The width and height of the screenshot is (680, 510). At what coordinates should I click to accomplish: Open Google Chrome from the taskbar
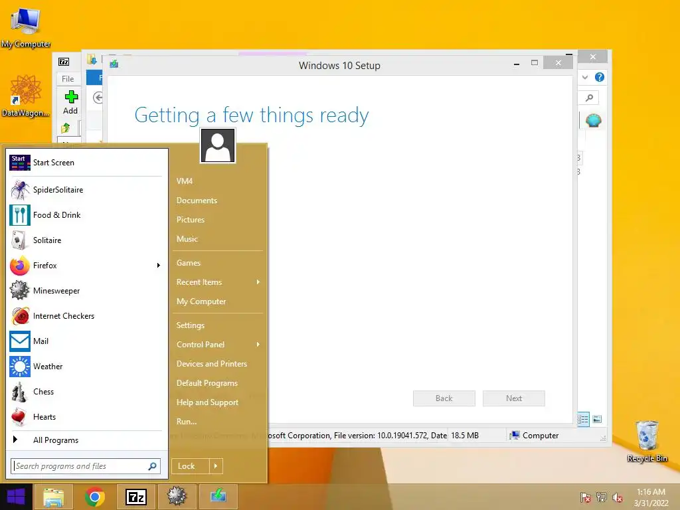coord(94,497)
